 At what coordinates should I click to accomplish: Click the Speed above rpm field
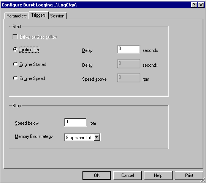(129, 78)
